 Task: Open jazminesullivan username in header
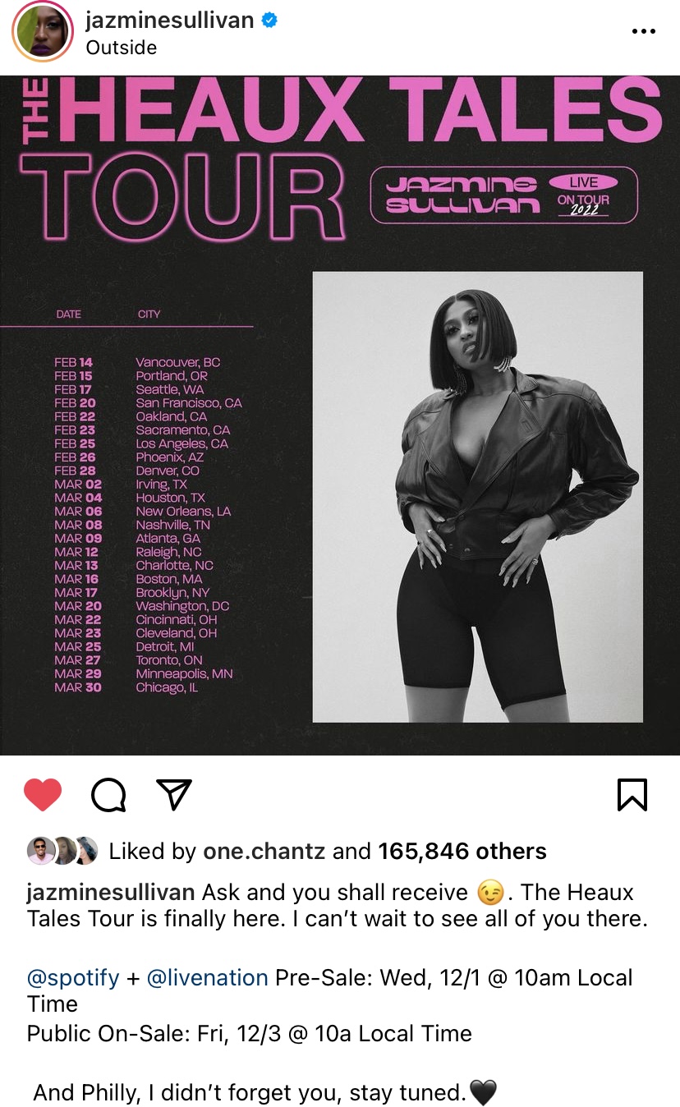[170, 21]
